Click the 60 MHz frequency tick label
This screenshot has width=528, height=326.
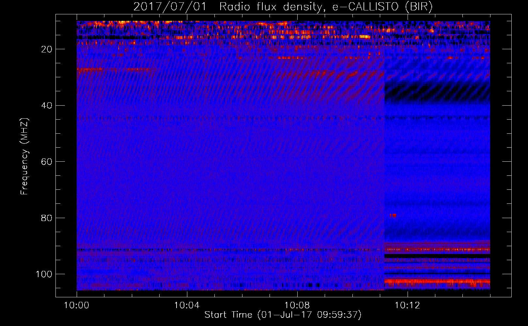coord(47,162)
